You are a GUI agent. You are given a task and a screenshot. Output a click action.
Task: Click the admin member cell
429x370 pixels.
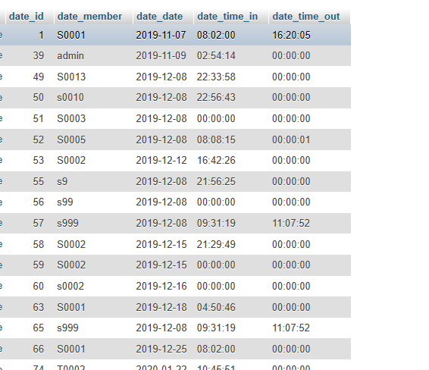click(70, 56)
